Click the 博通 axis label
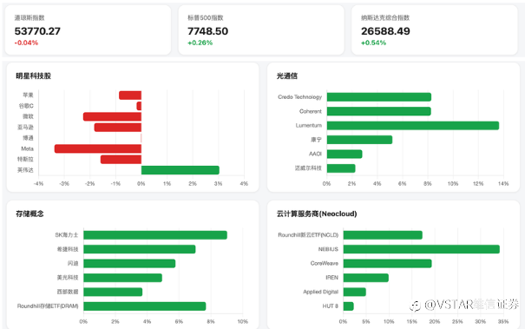This screenshot has width=525, height=329. [x=28, y=138]
